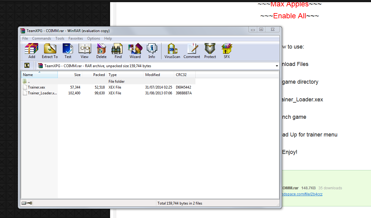Run the Test archive tool
Screen dimensions: 371x218
tap(68, 51)
